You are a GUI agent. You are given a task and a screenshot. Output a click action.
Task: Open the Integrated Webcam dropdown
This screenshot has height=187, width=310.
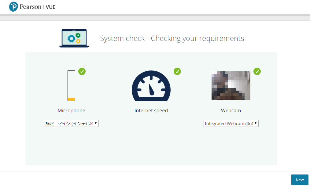click(x=231, y=124)
